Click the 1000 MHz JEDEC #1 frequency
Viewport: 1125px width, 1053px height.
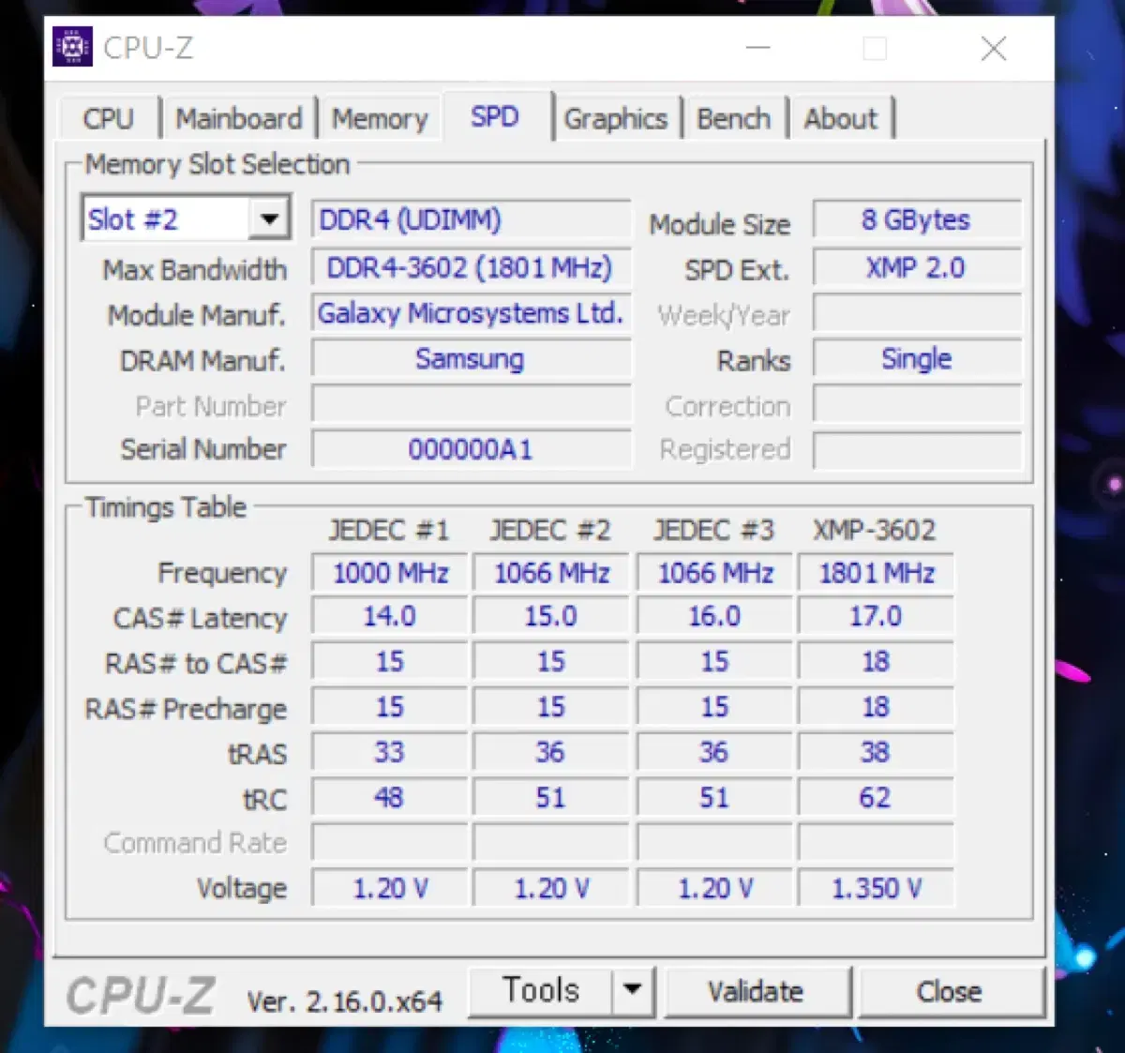coord(390,573)
